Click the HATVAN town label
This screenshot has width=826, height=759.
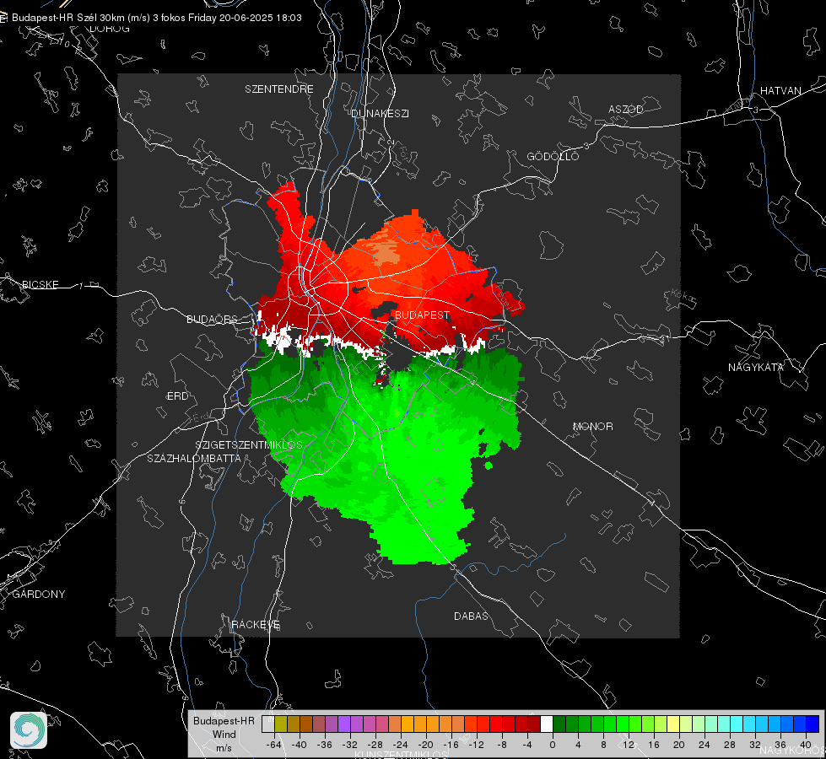780,91
